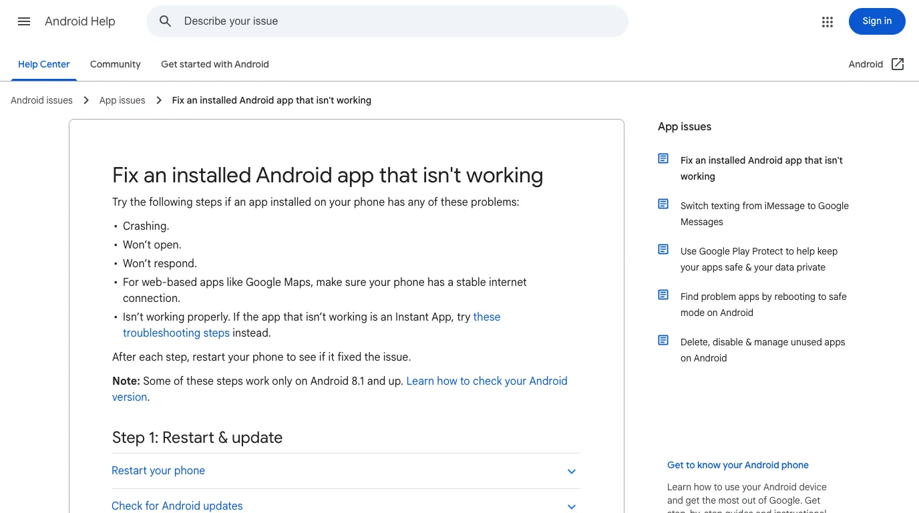Viewport: 919px width, 513px height.
Task: Click article icon beside Fix an installed Android app
Action: click(x=663, y=158)
